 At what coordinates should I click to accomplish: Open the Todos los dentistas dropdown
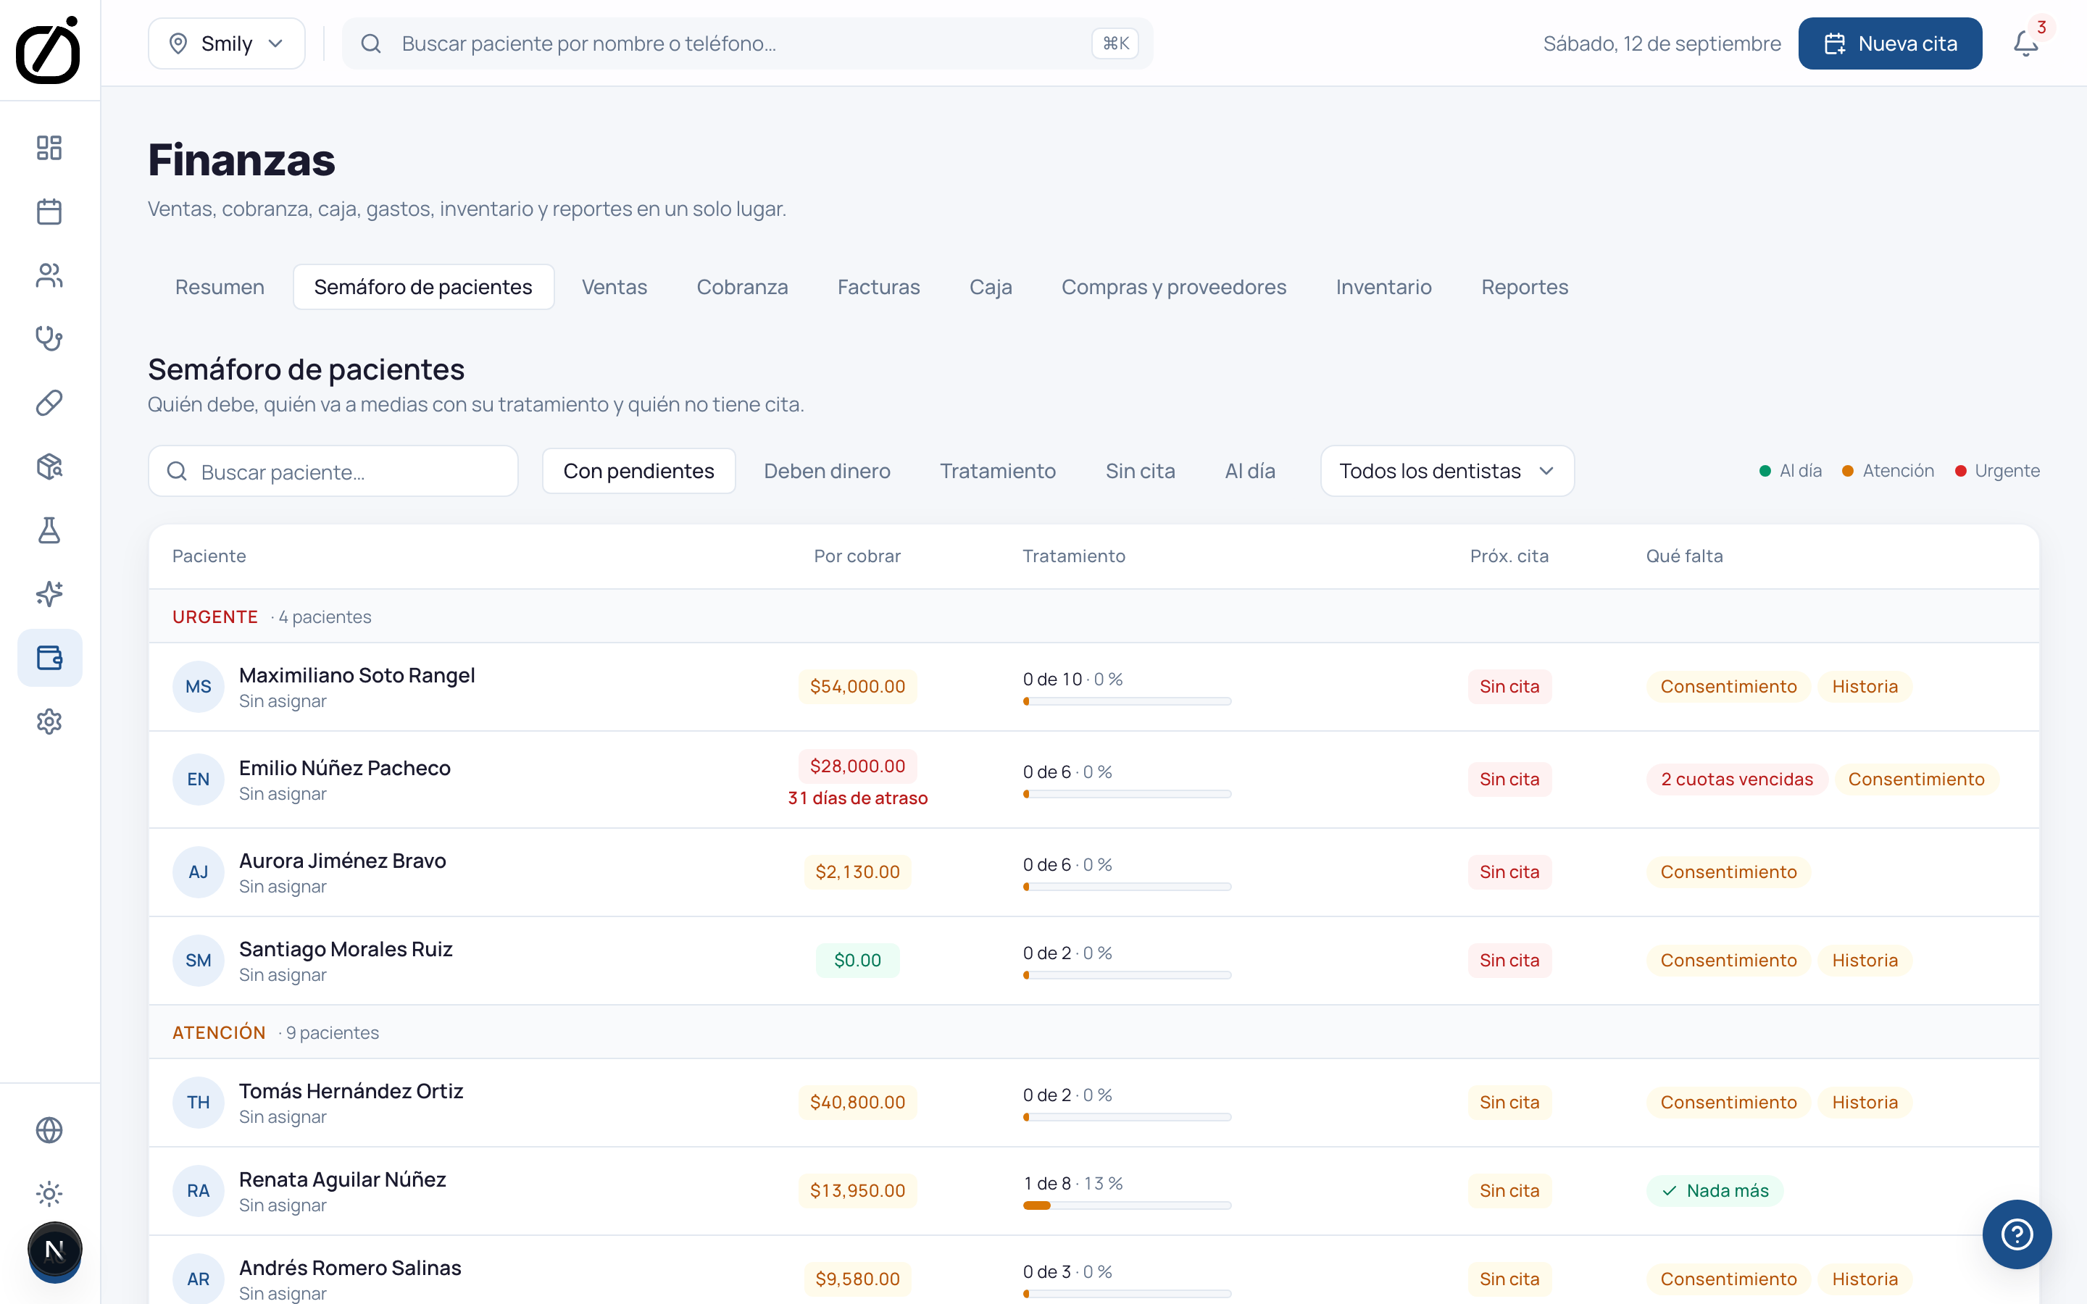(1447, 471)
